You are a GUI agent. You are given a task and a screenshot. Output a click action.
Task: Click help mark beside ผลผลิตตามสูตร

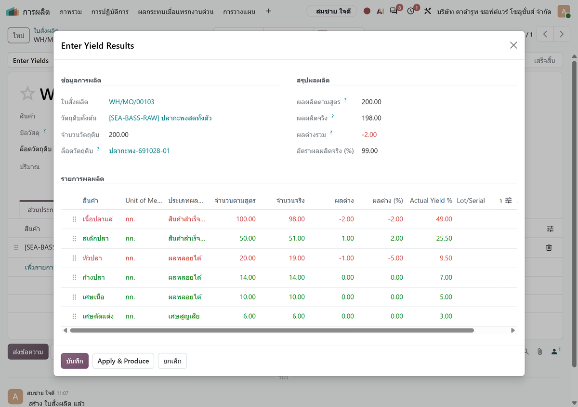tap(345, 100)
